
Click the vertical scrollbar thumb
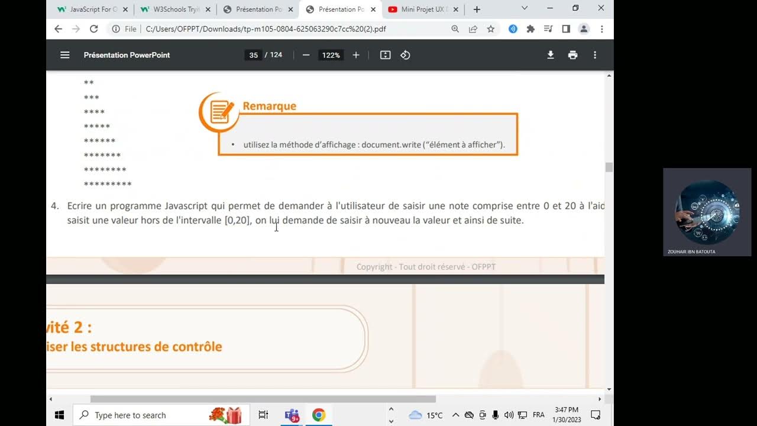coord(609,167)
